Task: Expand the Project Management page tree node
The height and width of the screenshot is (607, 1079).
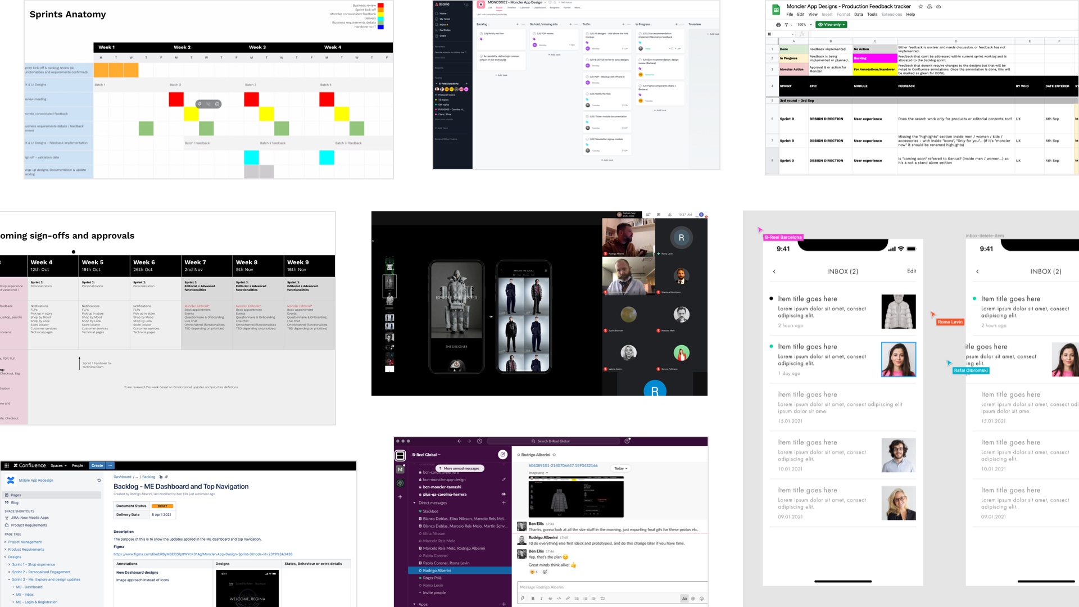Action: point(6,542)
